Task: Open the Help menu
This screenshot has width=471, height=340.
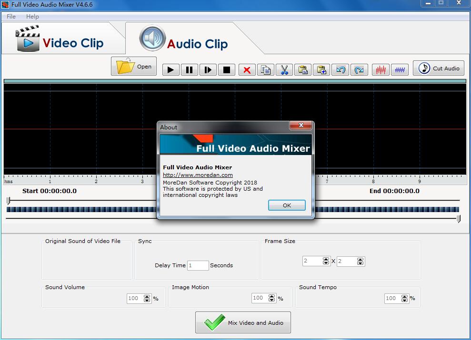Action: point(32,17)
